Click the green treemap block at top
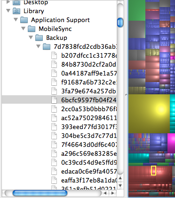 (x=137, y=10)
